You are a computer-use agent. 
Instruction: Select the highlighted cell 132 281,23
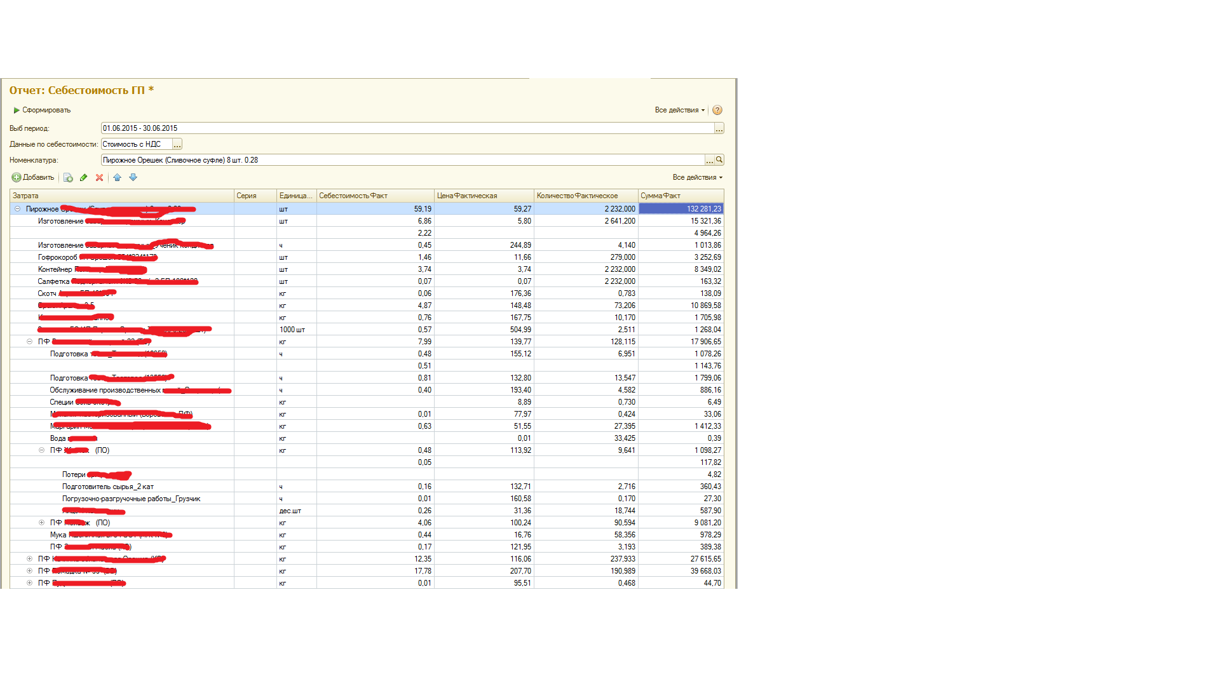[x=681, y=209]
